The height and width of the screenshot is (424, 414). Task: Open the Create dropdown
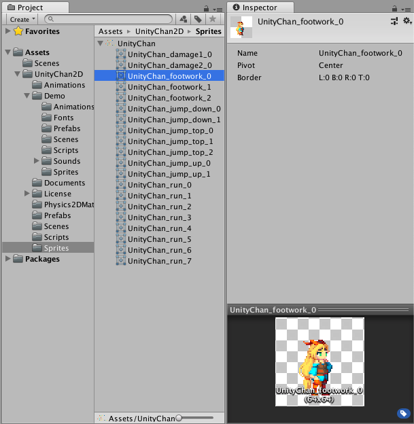[x=22, y=20]
